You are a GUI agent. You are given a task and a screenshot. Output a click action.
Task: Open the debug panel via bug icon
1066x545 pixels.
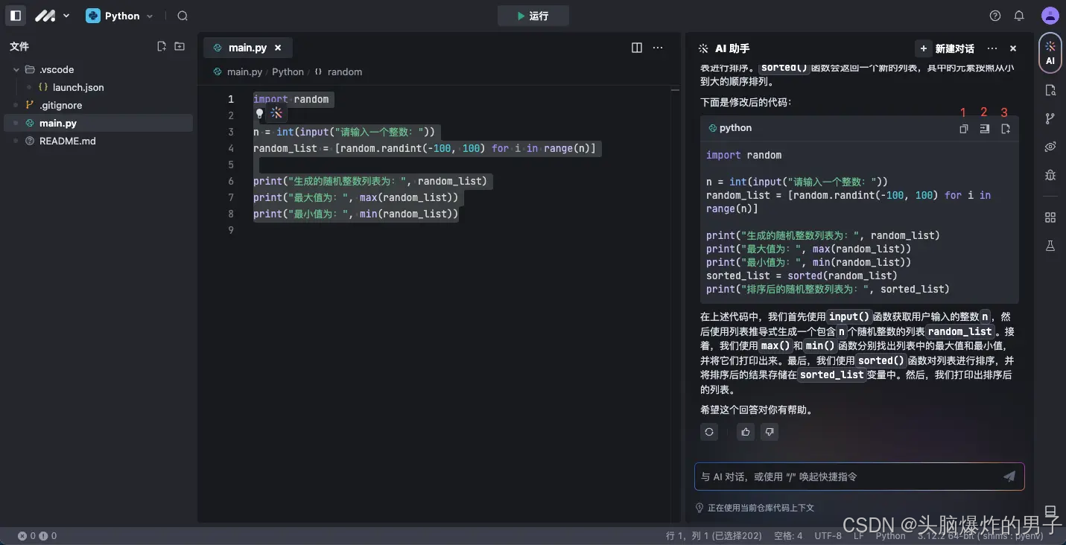pyautogui.click(x=1050, y=175)
